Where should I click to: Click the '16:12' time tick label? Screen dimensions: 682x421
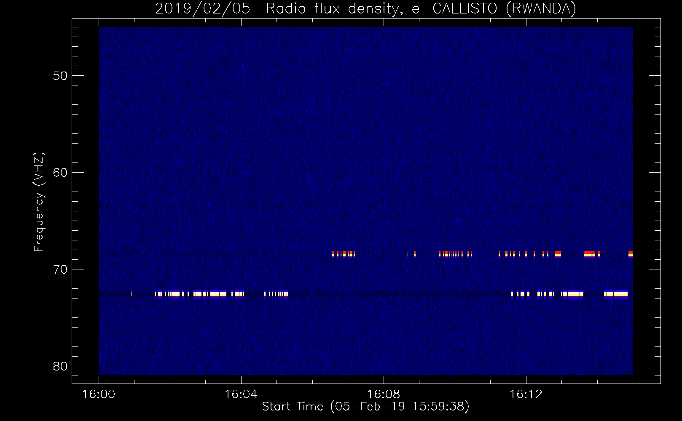(x=526, y=394)
